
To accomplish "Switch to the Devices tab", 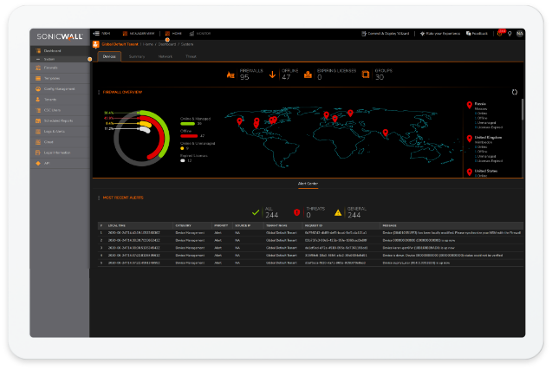I will [x=109, y=56].
